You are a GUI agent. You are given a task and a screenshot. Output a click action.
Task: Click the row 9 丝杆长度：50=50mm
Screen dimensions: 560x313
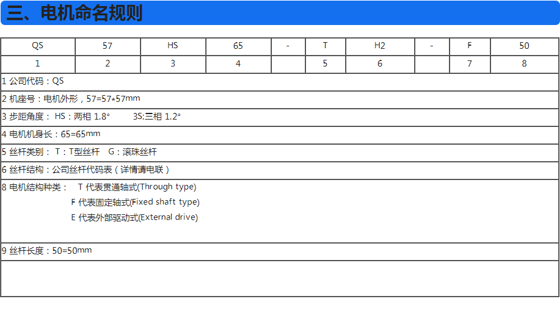tap(280, 251)
